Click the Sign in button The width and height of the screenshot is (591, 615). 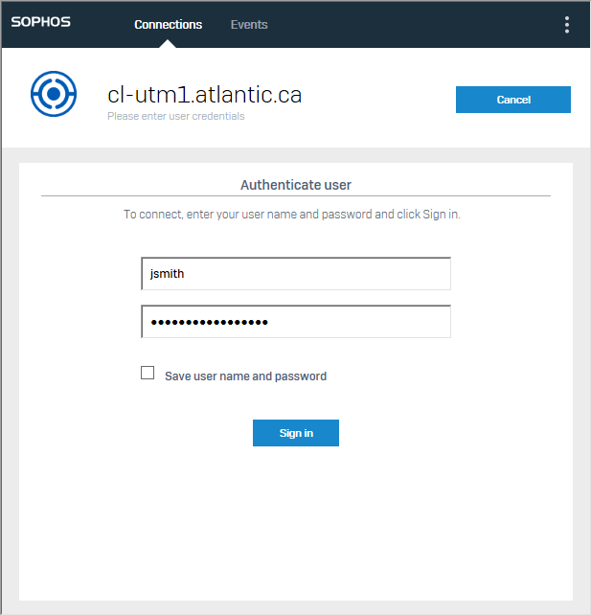pos(296,433)
